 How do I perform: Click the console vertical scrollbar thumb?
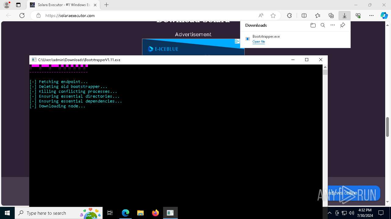pyautogui.click(x=325, y=72)
